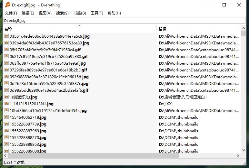The height and width of the screenshot is (168, 249).
Task: Select file name 1-161215152013N1.jpg
Action: coord(31,104)
